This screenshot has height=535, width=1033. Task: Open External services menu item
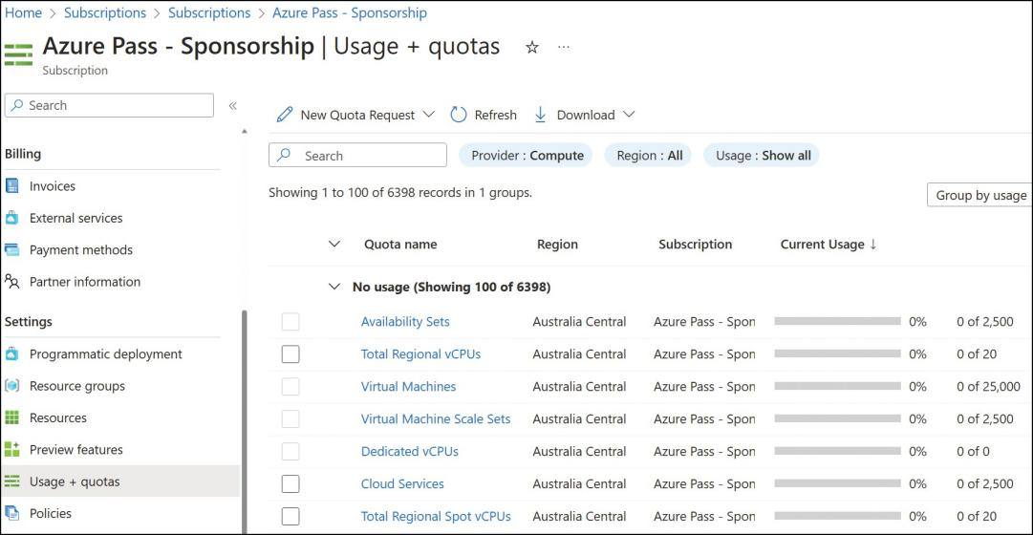click(75, 218)
